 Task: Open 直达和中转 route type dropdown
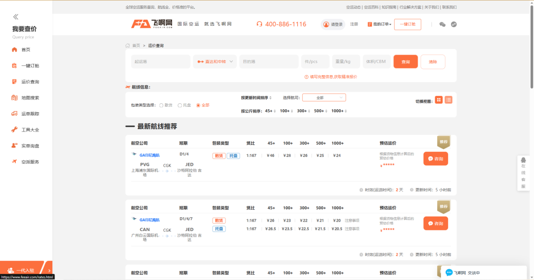click(x=215, y=62)
